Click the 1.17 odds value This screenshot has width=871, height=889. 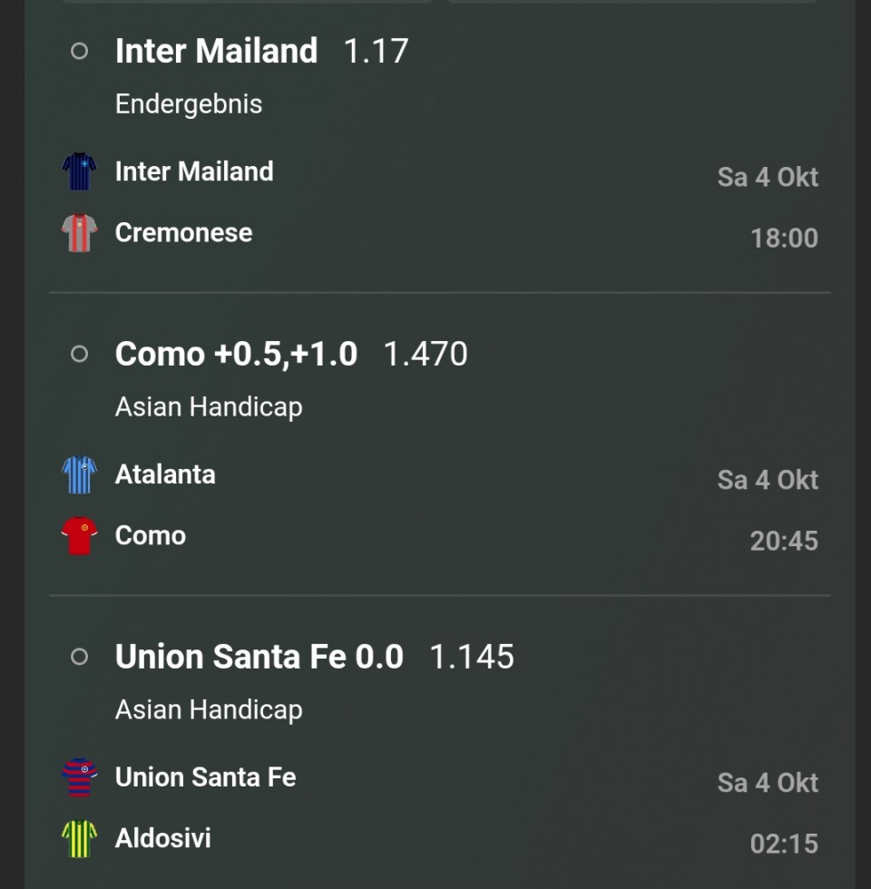[x=376, y=51]
